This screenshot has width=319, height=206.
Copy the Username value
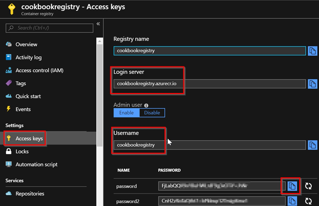pos(312,145)
